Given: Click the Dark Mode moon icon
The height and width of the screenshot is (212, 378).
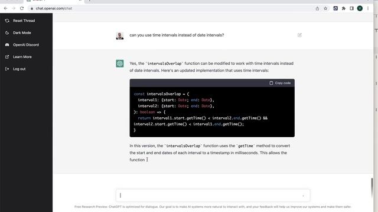Looking at the screenshot, I should (x=7, y=33).
